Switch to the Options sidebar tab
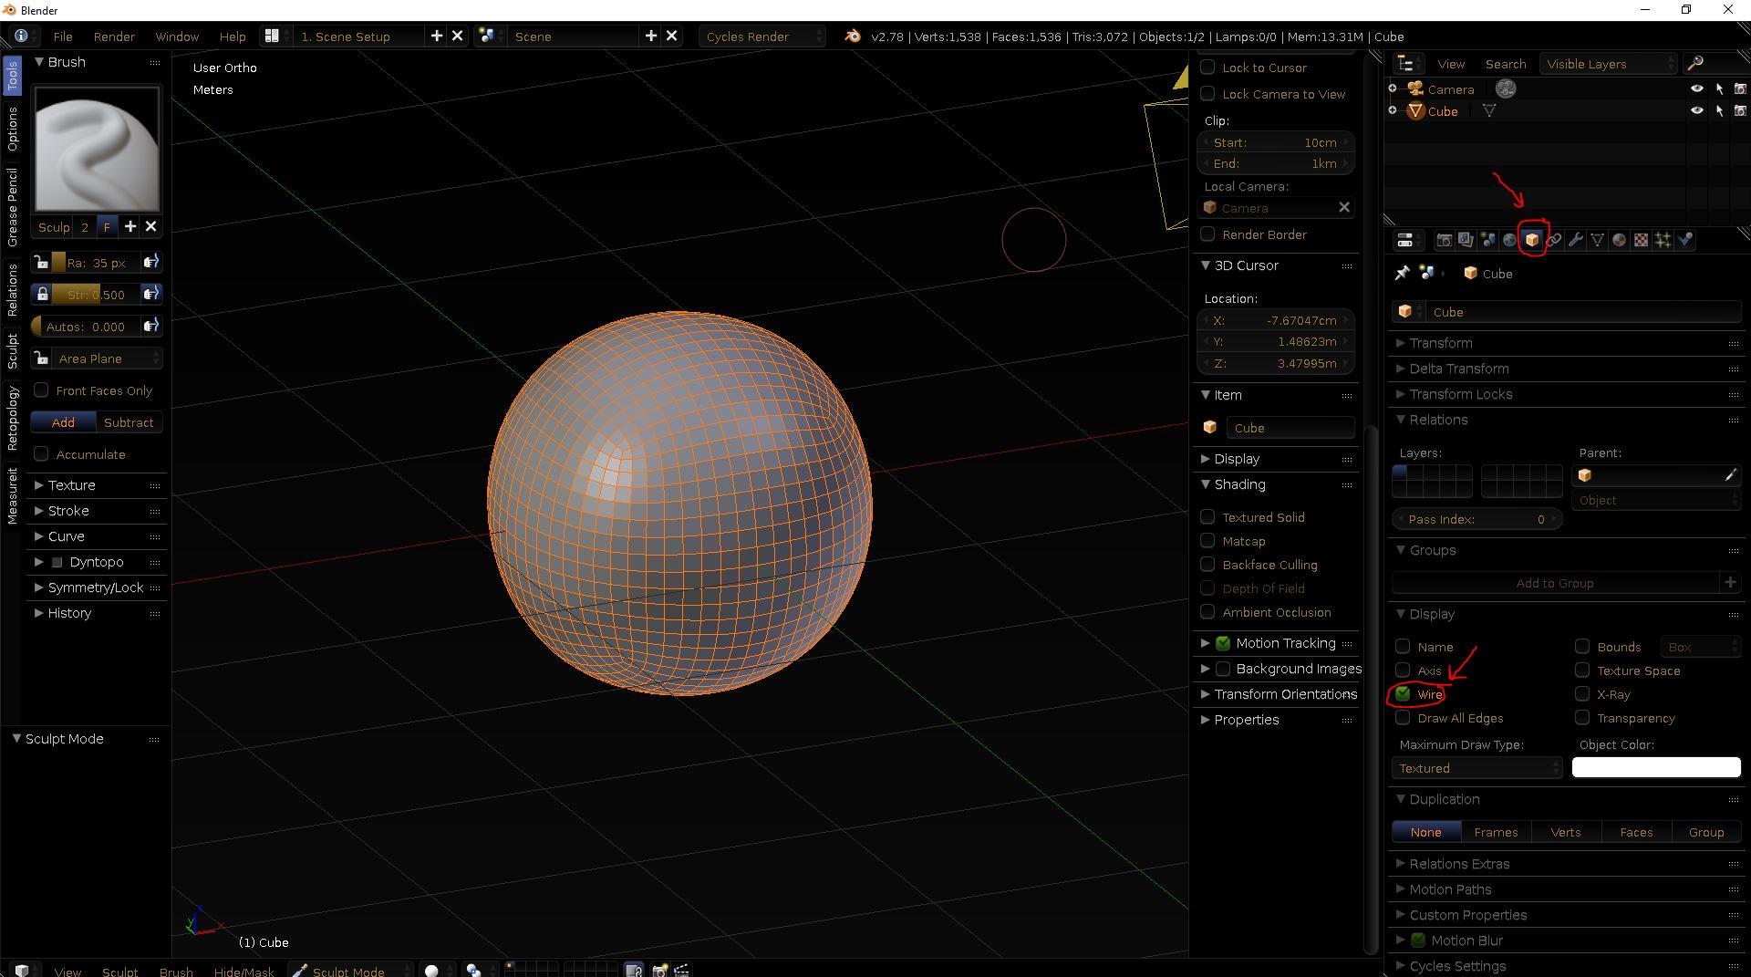Image resolution: width=1751 pixels, height=977 pixels. pos(12,128)
